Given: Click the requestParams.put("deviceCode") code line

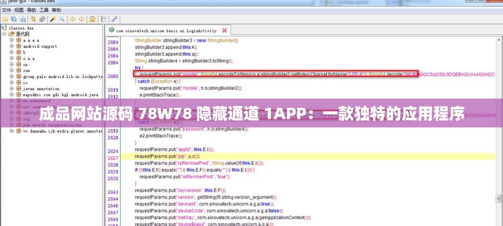Looking at the screenshot, I should coord(209,211).
